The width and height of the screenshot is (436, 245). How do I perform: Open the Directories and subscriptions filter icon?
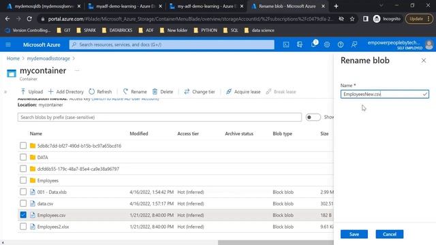tap(300, 44)
